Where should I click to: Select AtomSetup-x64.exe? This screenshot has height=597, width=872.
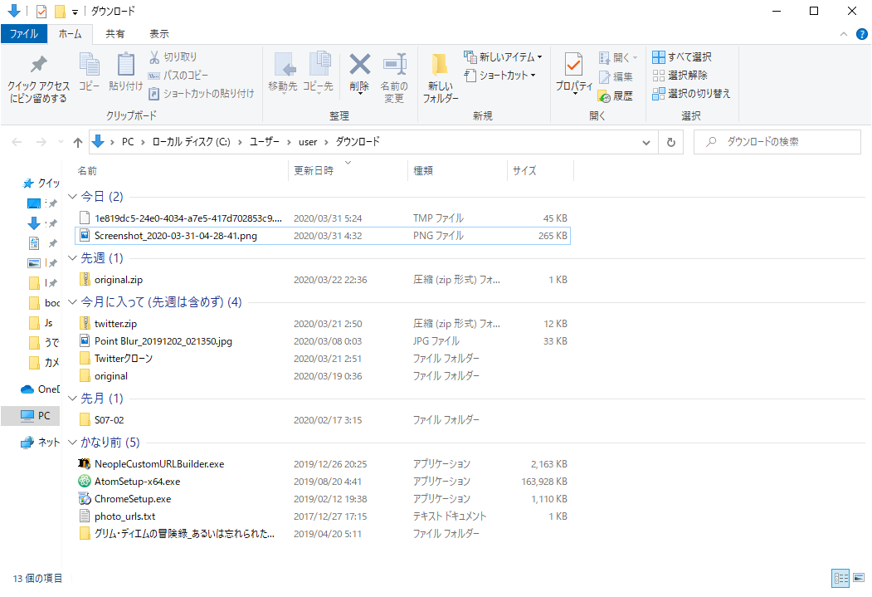pyautogui.click(x=323, y=482)
